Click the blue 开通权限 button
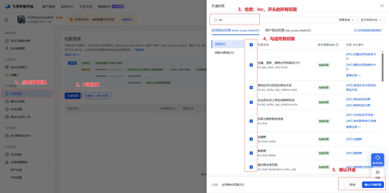The width and height of the screenshot is (389, 193). 73,96
